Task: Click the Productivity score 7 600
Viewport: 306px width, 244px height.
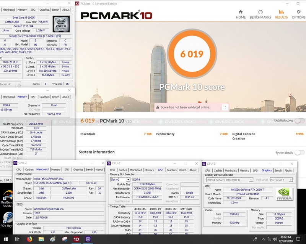Action: coord(224,134)
